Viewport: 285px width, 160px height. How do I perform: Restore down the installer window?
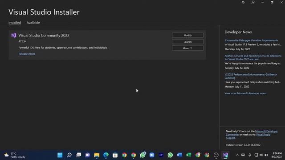tap(272, 2)
